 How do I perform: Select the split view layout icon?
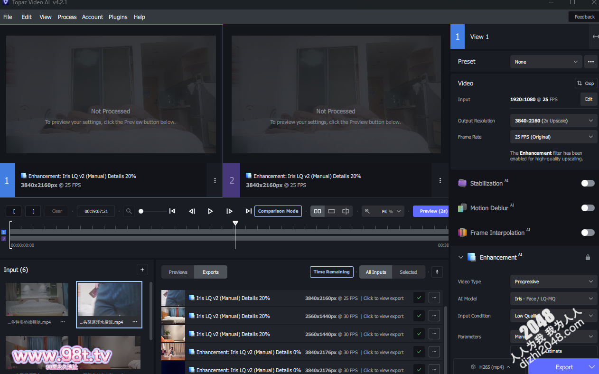pos(346,211)
